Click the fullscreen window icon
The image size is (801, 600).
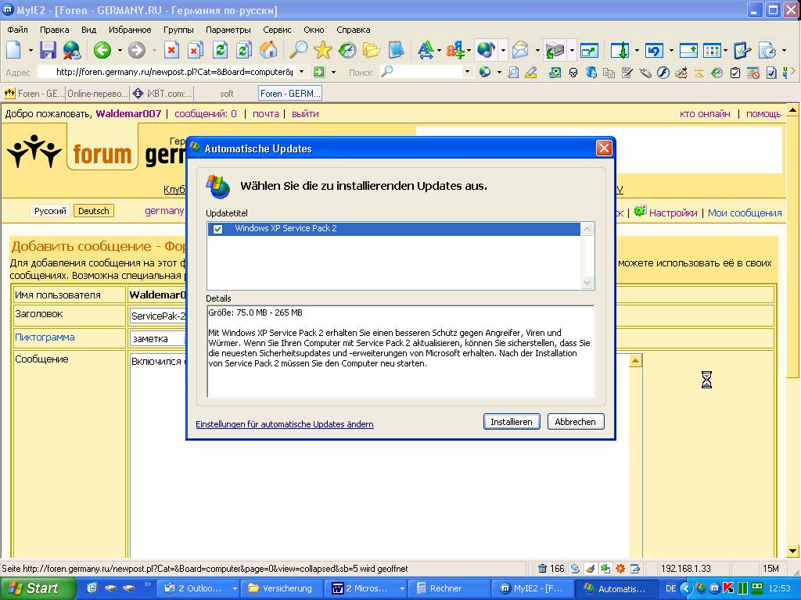pyautogui.click(x=589, y=50)
